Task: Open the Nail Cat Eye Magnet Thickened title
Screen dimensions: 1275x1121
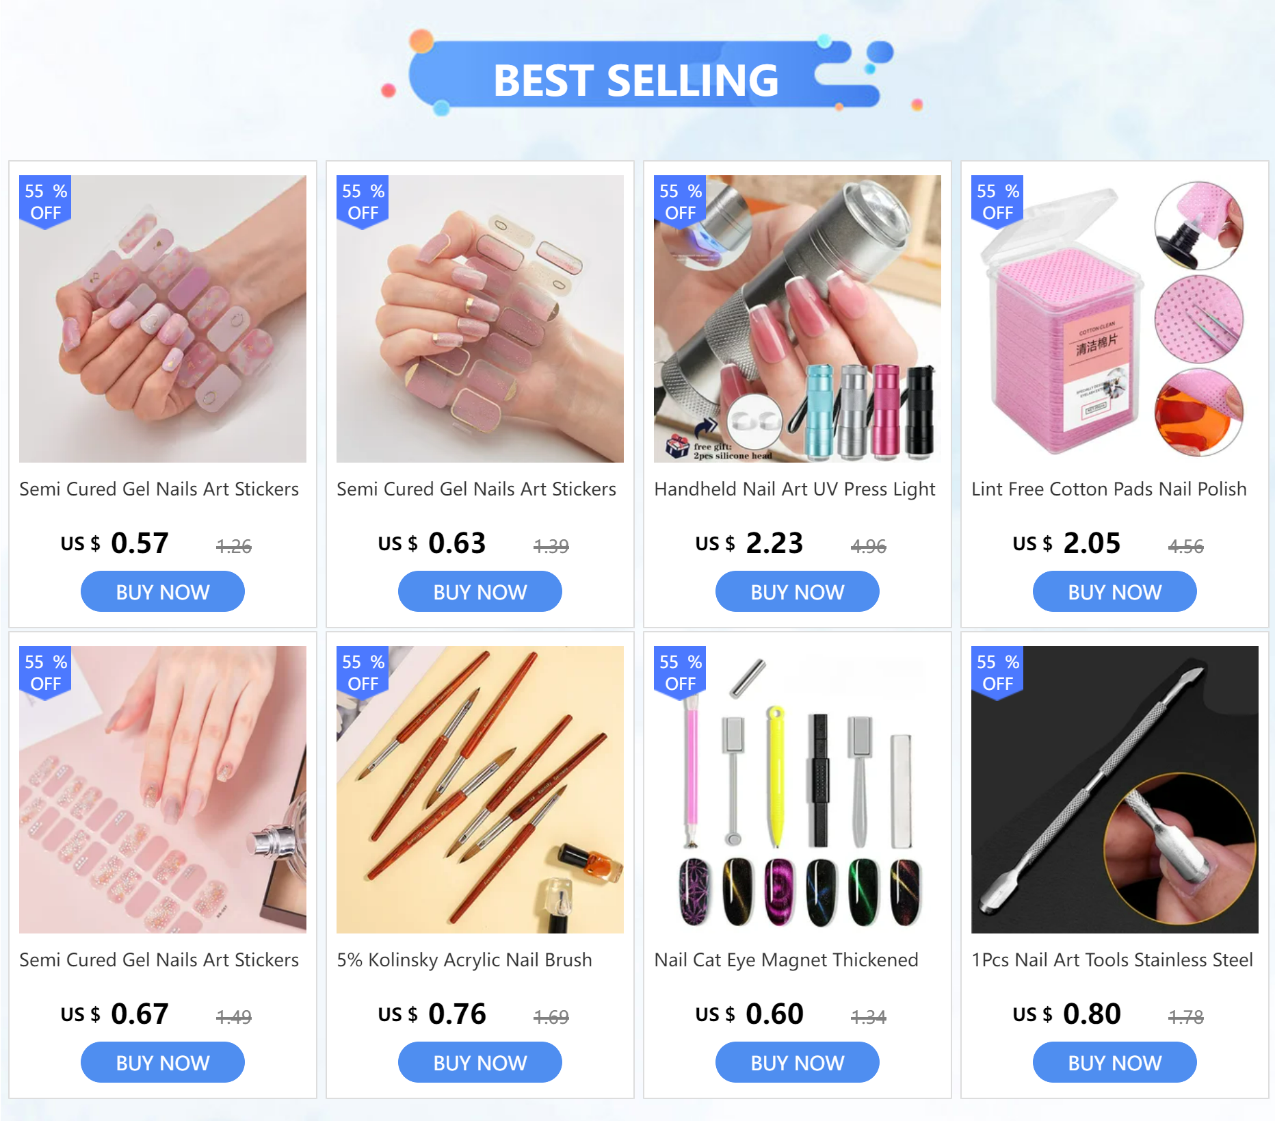Action: 786,960
